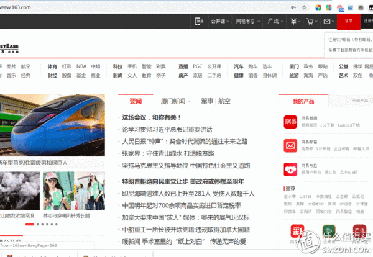This screenshot has width=373, height=257.
Task: Open LOFTER in the 推荐 list
Action: click(x=305, y=197)
